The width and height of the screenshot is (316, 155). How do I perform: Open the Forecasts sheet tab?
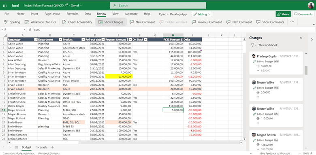[x=41, y=147]
